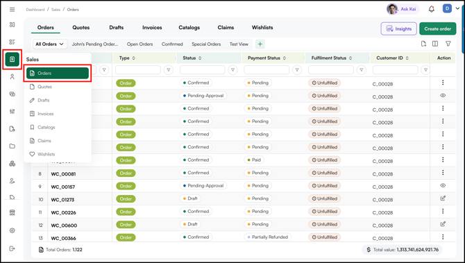The image size is (465, 263).
Task: Click the Create order button
Action: (438, 28)
